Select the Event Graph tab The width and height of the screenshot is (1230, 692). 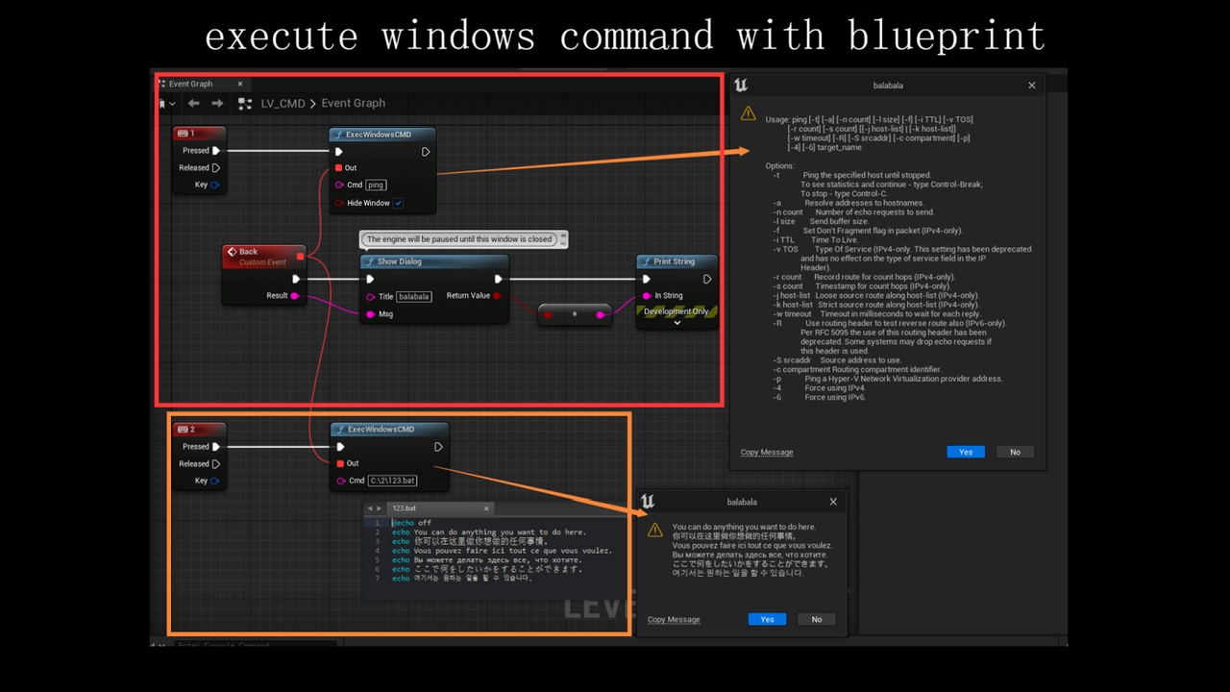point(190,84)
